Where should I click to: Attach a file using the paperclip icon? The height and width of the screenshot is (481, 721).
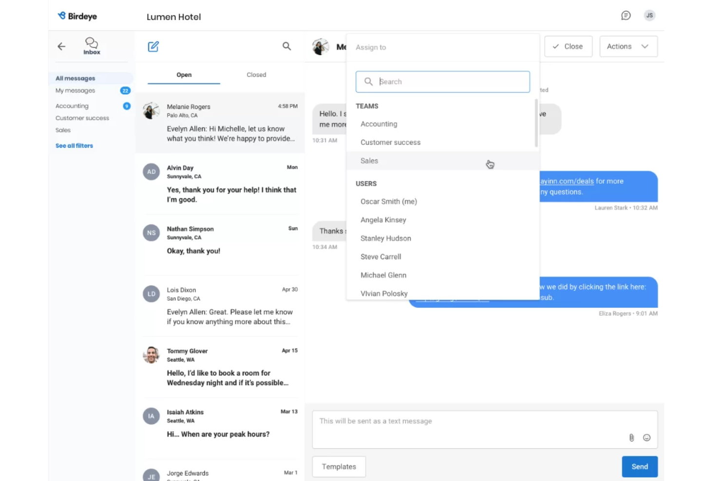[631, 438]
